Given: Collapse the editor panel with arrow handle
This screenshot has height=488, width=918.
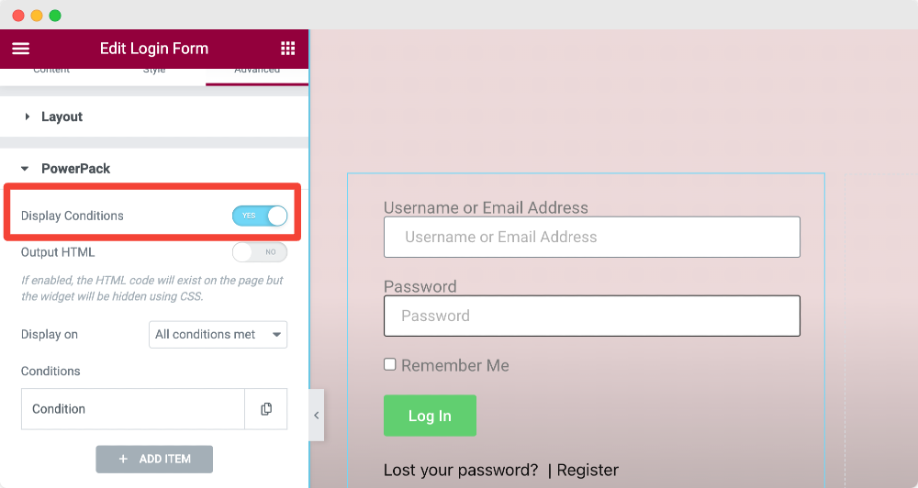Looking at the screenshot, I should pyautogui.click(x=316, y=416).
